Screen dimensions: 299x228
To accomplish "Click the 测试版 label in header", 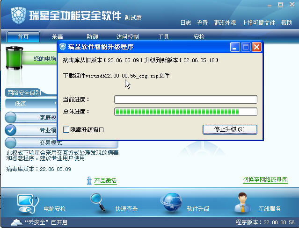I will tap(133, 18).
